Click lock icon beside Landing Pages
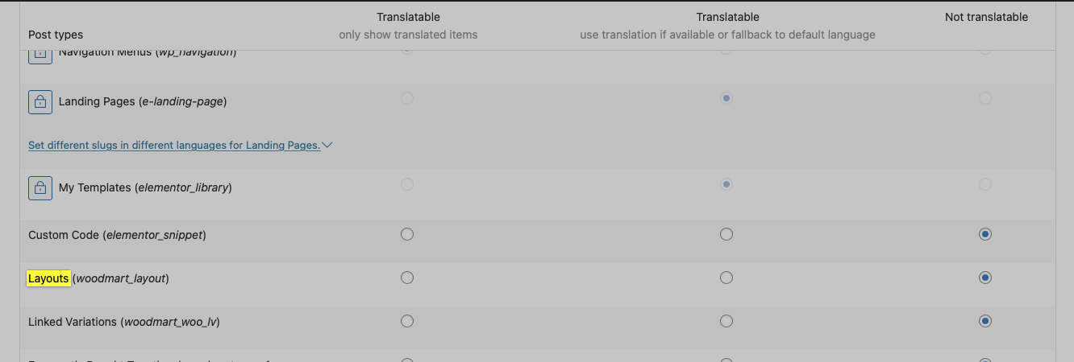Image resolution: width=1074 pixels, height=362 pixels. point(40,101)
